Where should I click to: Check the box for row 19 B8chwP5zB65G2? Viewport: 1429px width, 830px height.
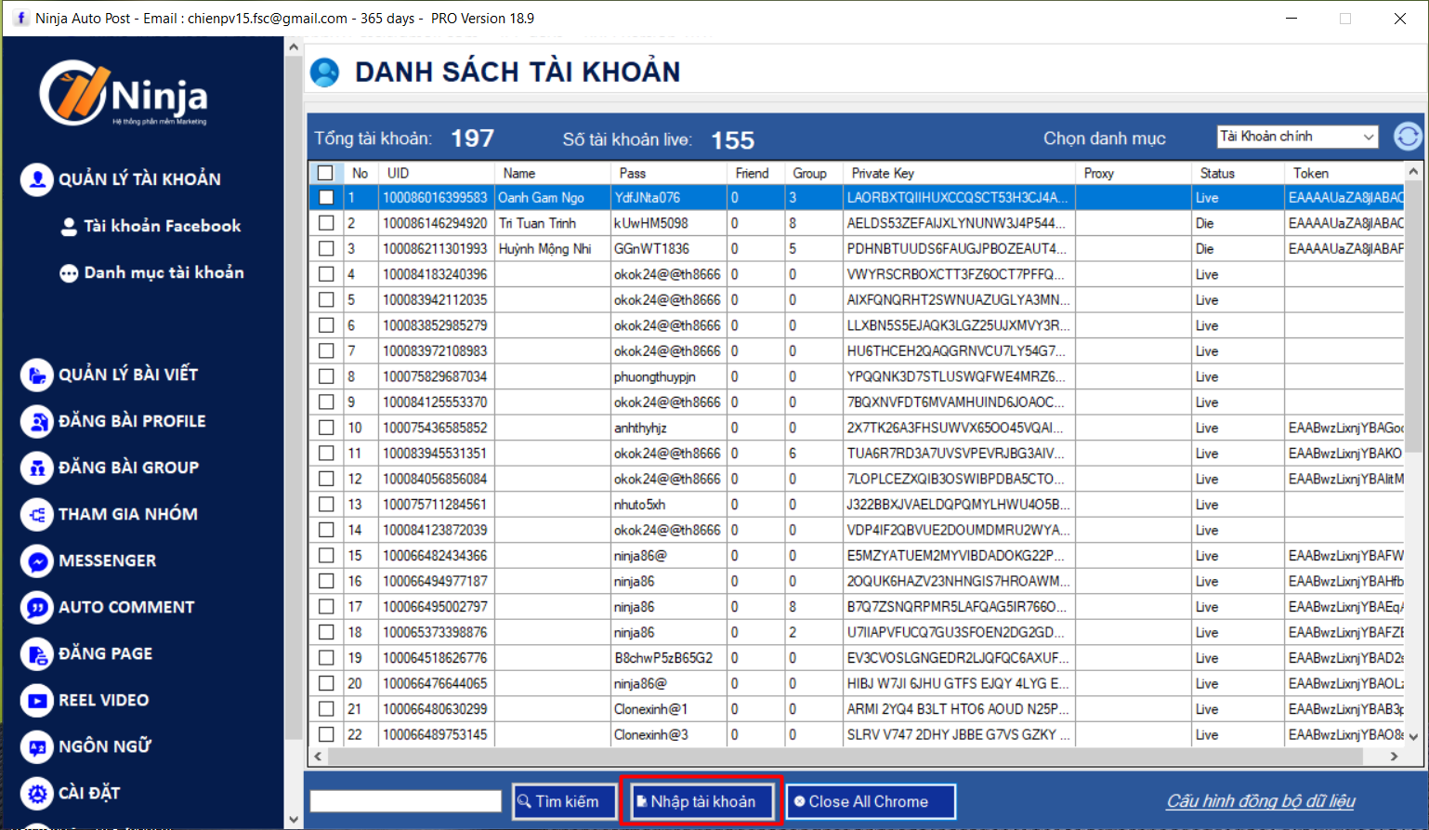(x=326, y=657)
